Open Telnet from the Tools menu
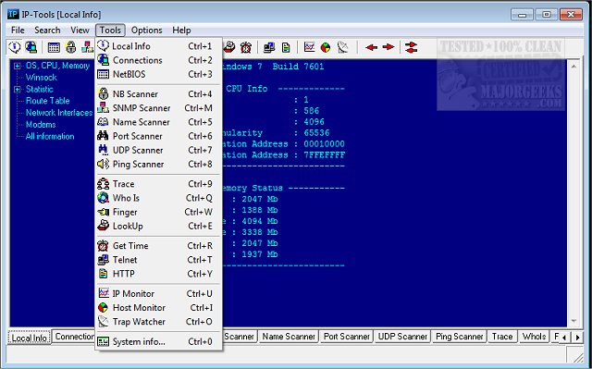This screenshot has height=369, width=592. (158, 260)
